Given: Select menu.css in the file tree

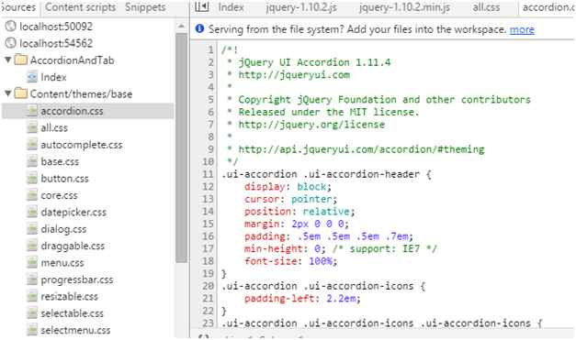Looking at the screenshot, I should pos(62,262).
